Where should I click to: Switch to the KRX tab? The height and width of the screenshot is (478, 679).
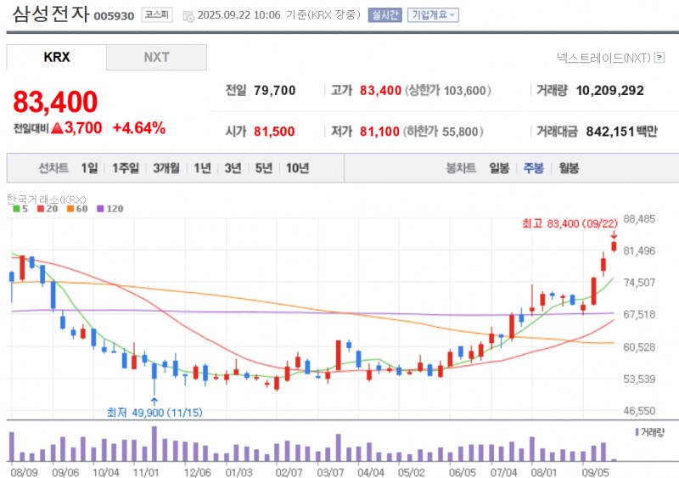tap(56, 57)
